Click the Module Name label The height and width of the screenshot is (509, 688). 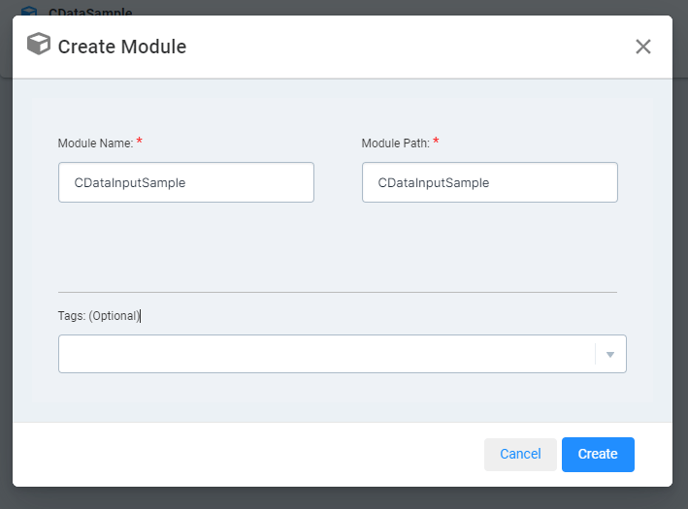pos(95,143)
